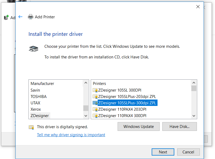Screen dimensions: 215x159
Task: Click the Printers list scroll-up arrow
Action: coord(194,82)
